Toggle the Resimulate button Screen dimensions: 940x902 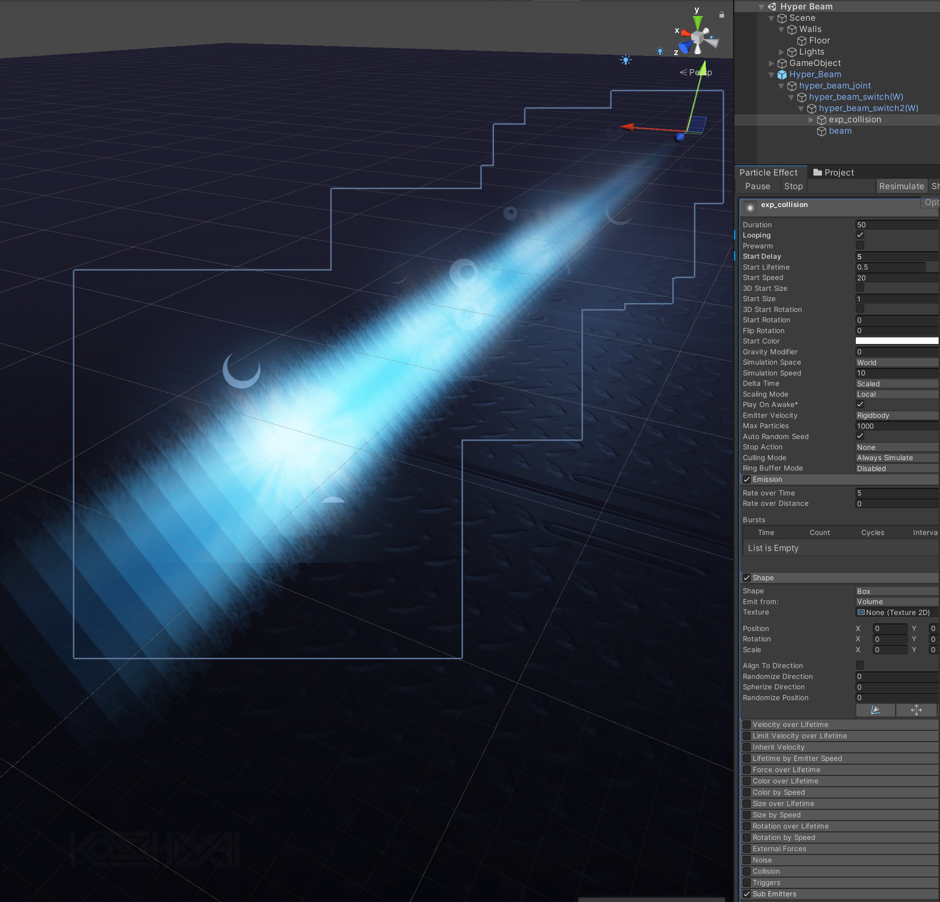(x=901, y=186)
